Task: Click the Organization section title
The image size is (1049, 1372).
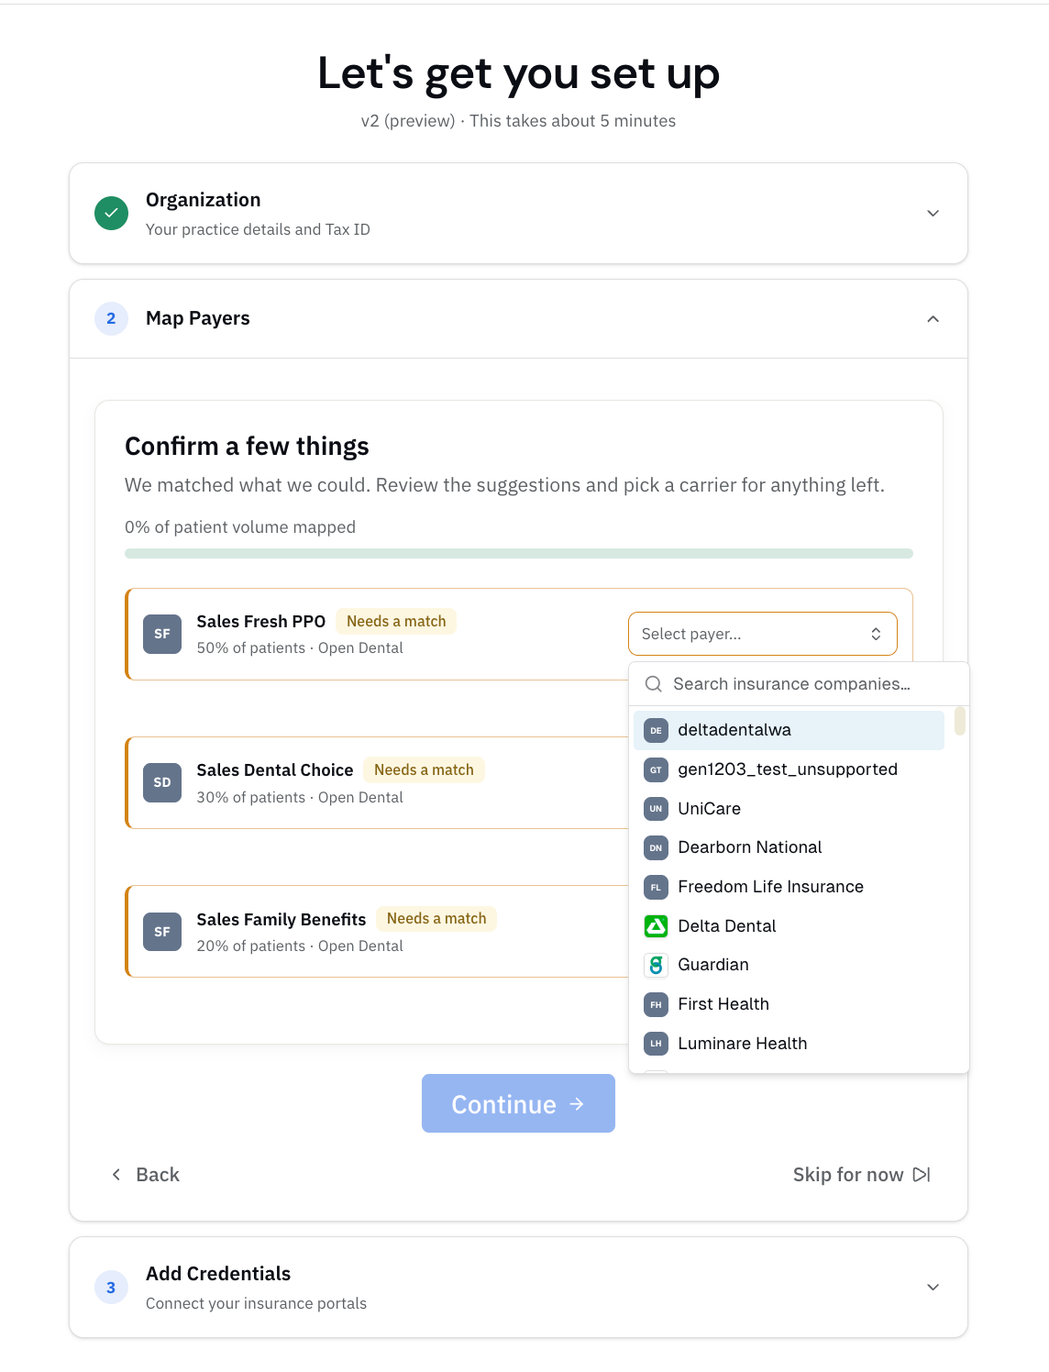Action: (204, 200)
